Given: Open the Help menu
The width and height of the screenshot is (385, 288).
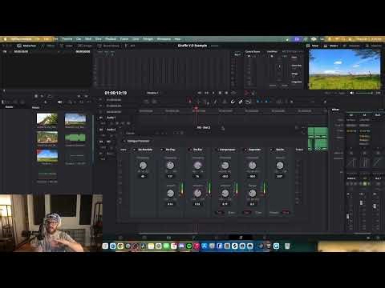Looking at the screenshot, I should point(177,39).
